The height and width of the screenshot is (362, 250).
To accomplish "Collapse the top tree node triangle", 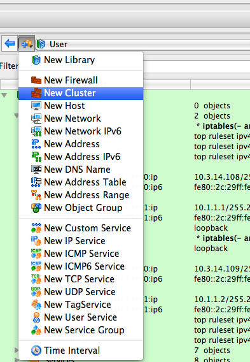I will 4,95.
